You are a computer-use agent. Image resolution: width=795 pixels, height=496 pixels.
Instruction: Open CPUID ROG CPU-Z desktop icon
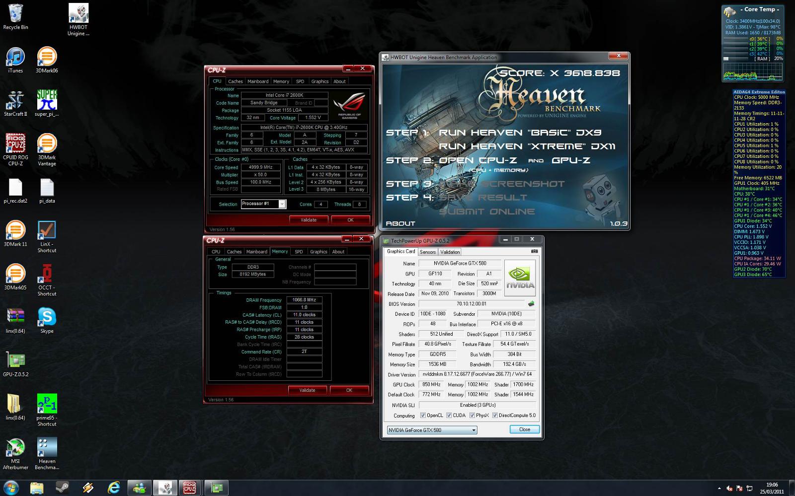15,149
